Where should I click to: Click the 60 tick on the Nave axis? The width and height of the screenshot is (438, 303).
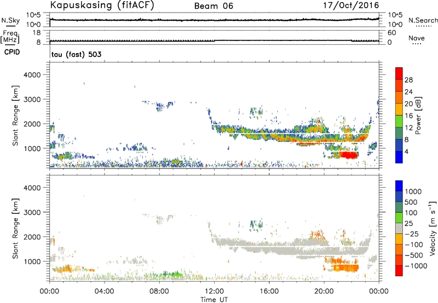(391, 33)
